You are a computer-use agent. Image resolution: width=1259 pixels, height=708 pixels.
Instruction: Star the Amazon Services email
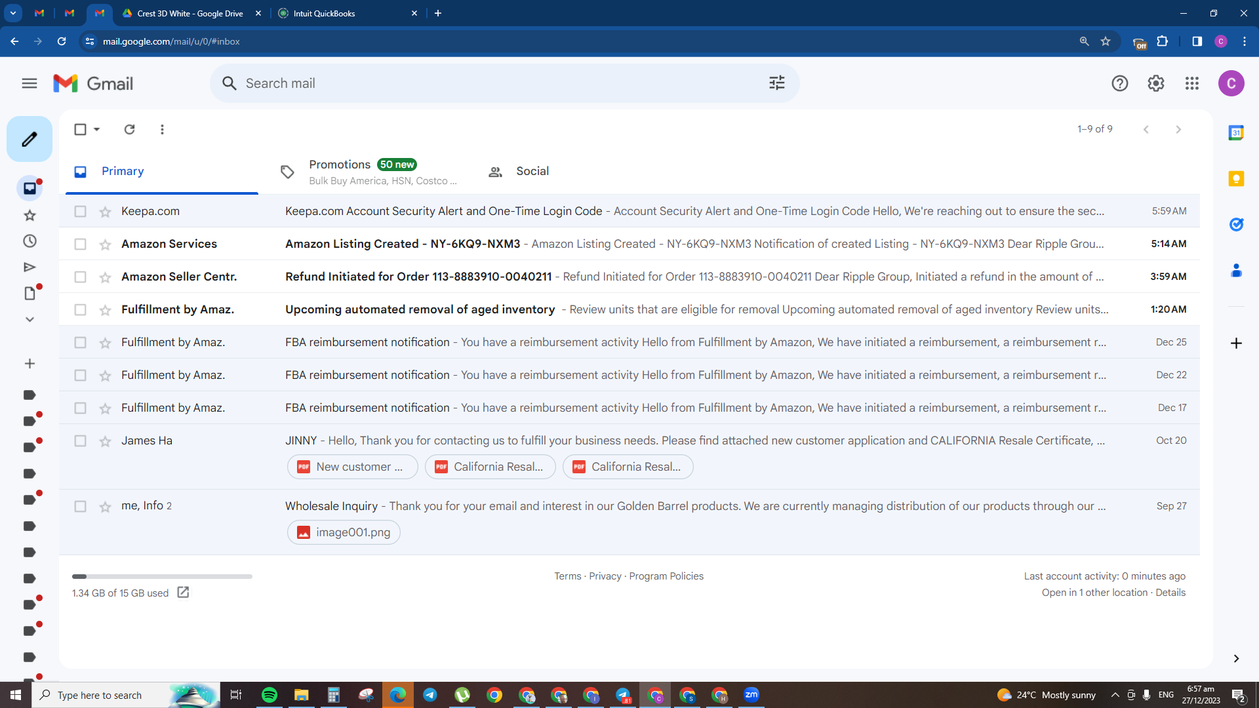(105, 244)
